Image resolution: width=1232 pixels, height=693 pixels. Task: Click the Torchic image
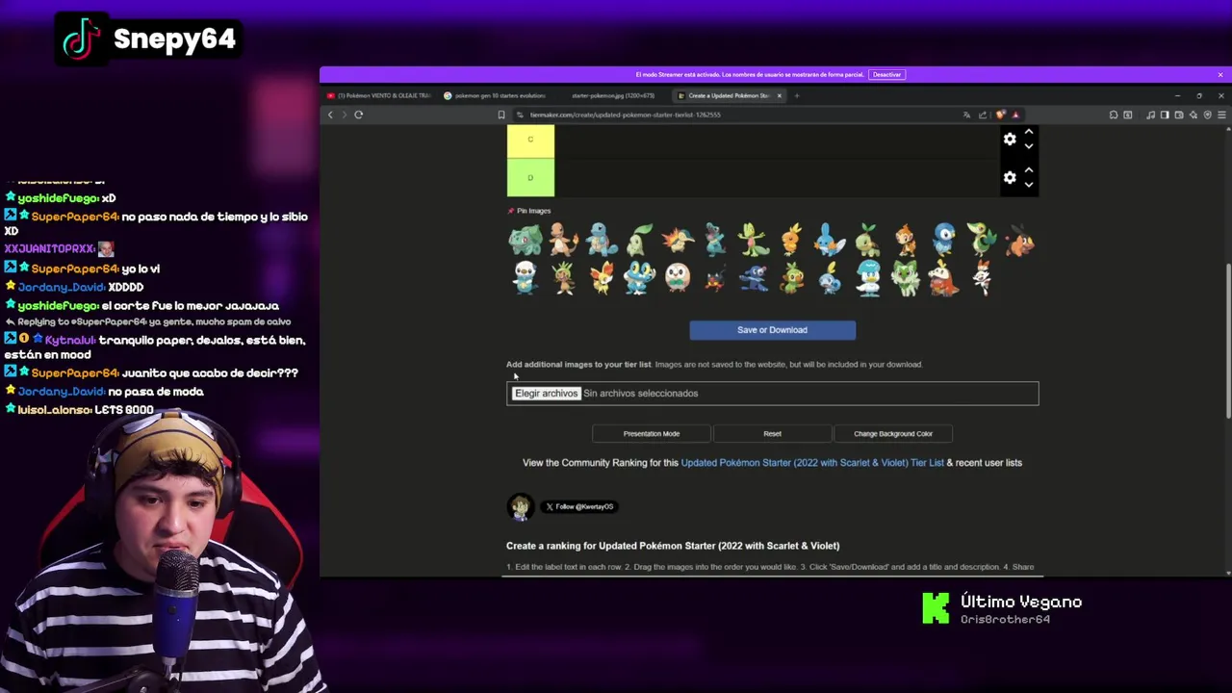pyautogui.click(x=792, y=240)
